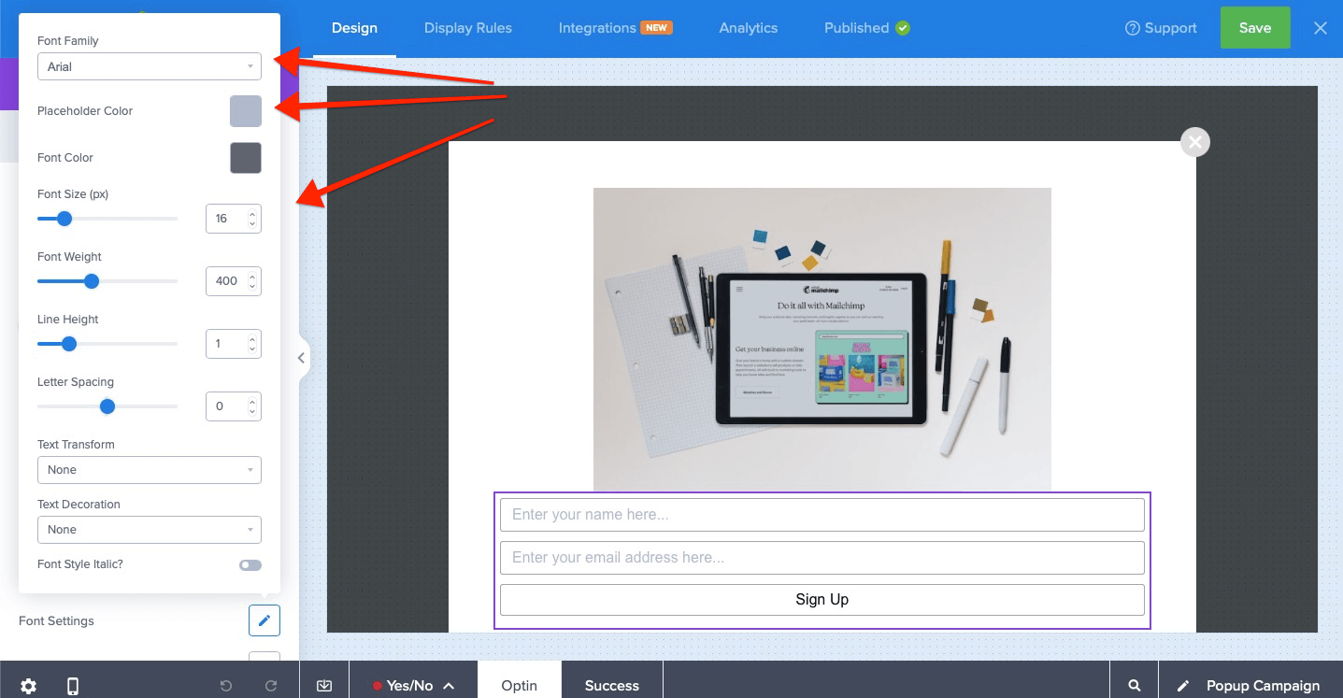Screen dimensions: 1343x698
Task: Edit Font Settings via the blue pencil icon
Action: (264, 620)
